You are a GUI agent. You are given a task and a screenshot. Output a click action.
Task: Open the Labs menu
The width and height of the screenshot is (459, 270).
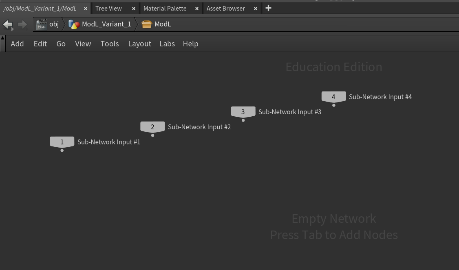pos(167,44)
